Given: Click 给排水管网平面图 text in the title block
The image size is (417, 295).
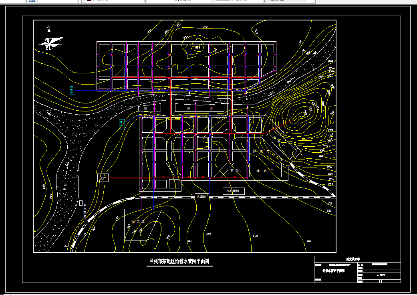Looking at the screenshot, I should [334, 271].
